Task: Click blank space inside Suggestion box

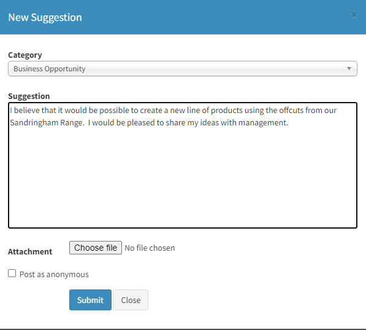Action: click(x=183, y=178)
